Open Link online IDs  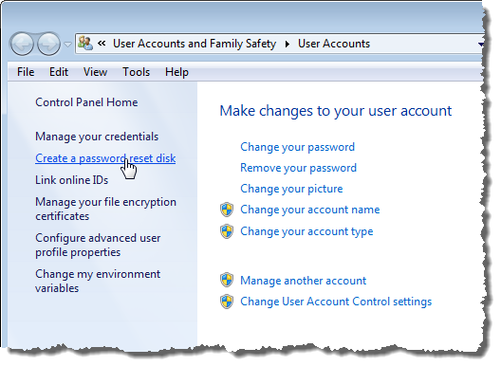72,180
